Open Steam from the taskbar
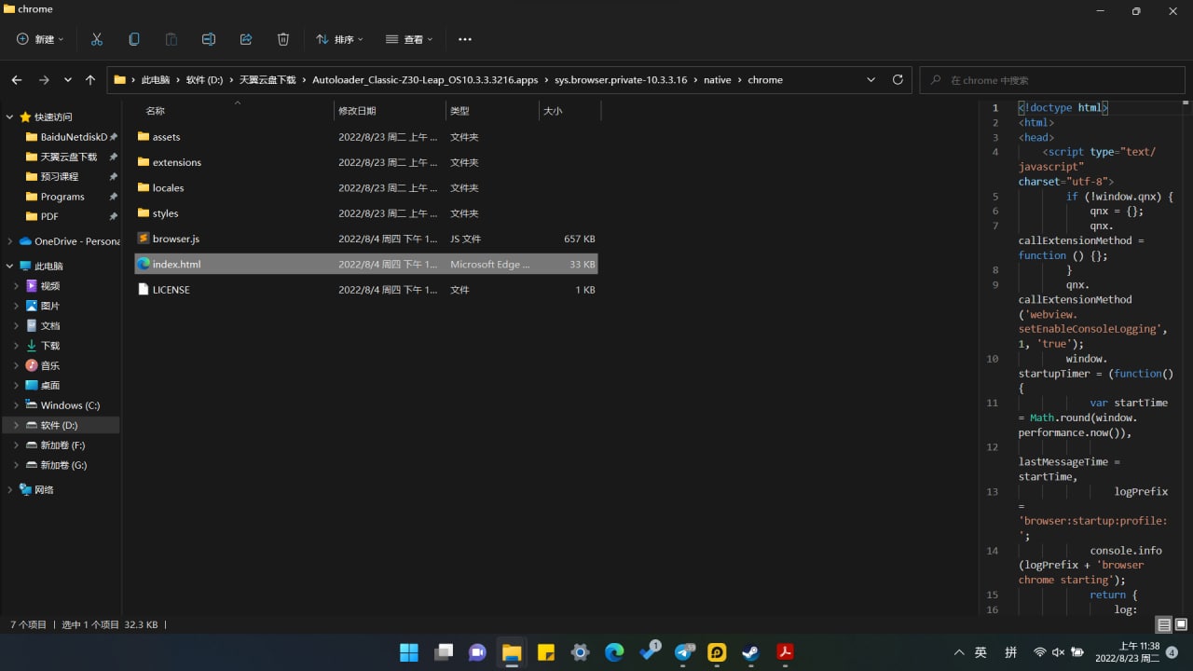Screen dimensions: 1193x671 [x=751, y=652]
